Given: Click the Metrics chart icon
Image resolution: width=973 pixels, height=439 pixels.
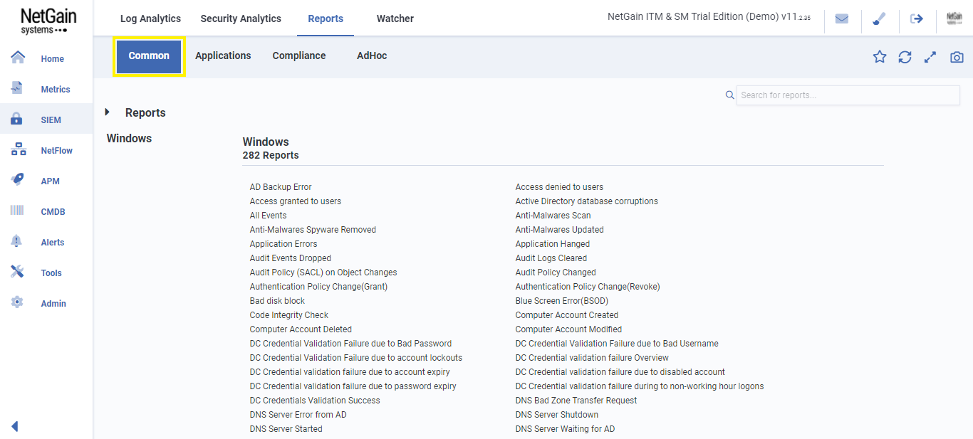Looking at the screenshot, I should coord(17,88).
